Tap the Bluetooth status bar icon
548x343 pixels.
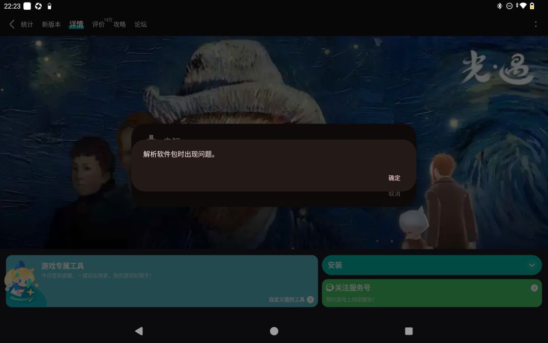499,6
